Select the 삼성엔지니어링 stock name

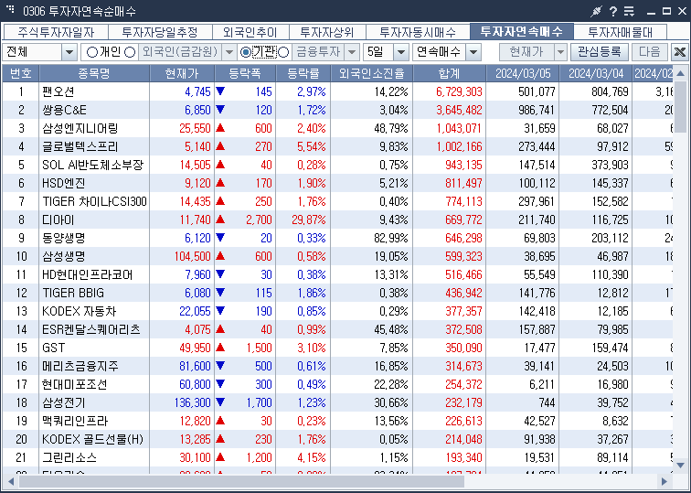tap(80, 128)
